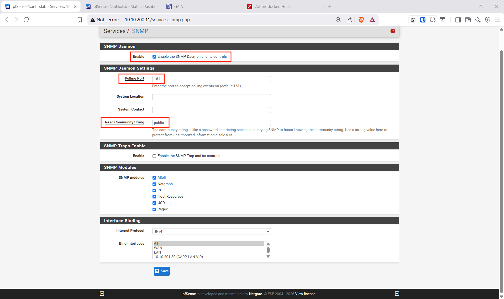Screen dimensions: 504x299
Task: Select LAN in Bind Interfaces list
Action: tap(209, 252)
